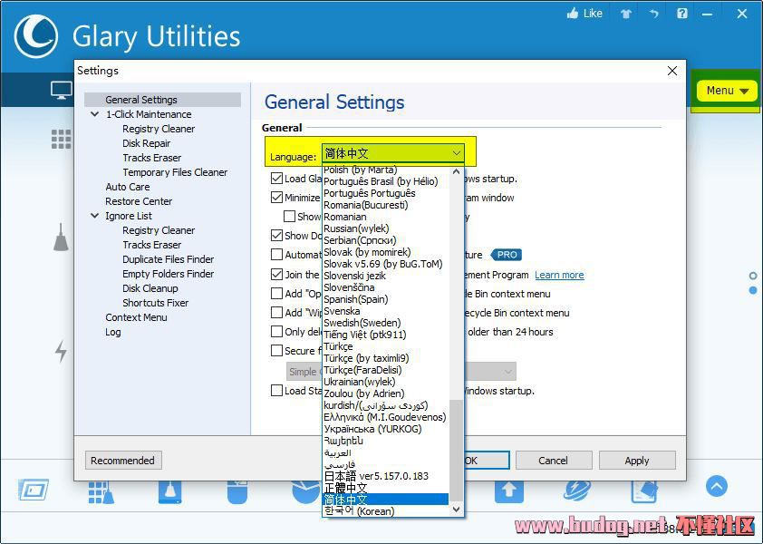The width and height of the screenshot is (763, 544).
Task: Click the language list scrollbar down arrow
Action: [457, 510]
